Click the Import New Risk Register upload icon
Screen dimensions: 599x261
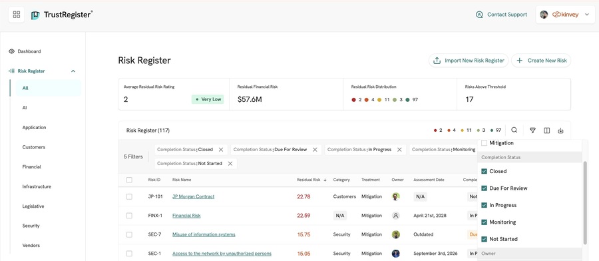coord(437,61)
